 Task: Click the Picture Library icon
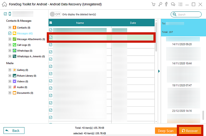click(x=14, y=76)
